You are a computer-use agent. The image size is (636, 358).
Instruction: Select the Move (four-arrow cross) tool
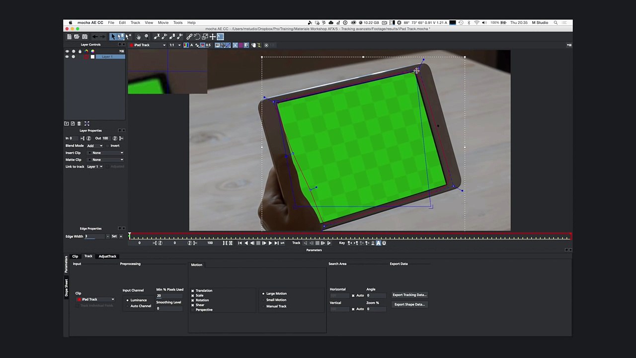212,37
